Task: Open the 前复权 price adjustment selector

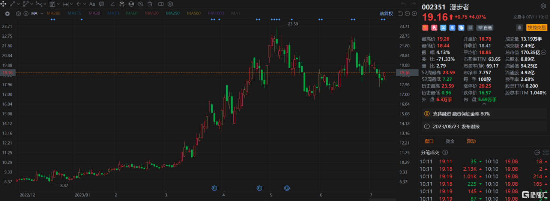Action: click(386, 13)
